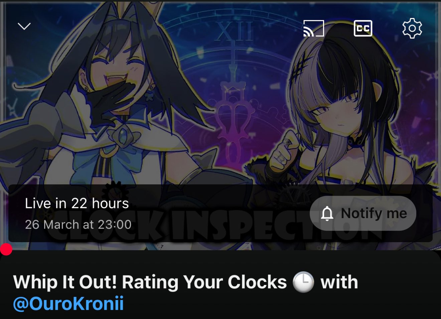Minimize the video player with the down chevron
441x319 pixels.
(24, 26)
